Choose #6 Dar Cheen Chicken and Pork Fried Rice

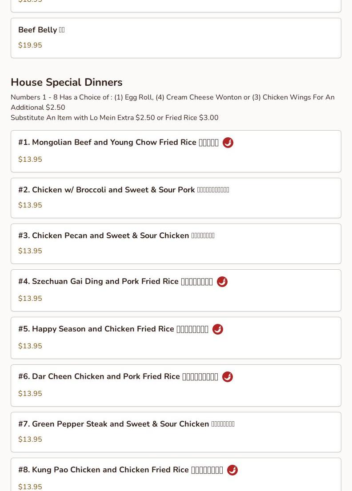(176, 386)
